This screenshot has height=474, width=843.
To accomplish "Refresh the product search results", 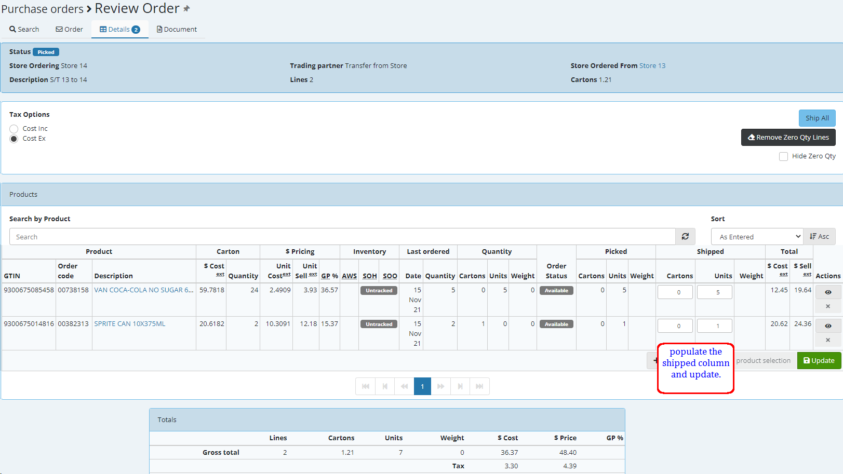I will point(685,236).
